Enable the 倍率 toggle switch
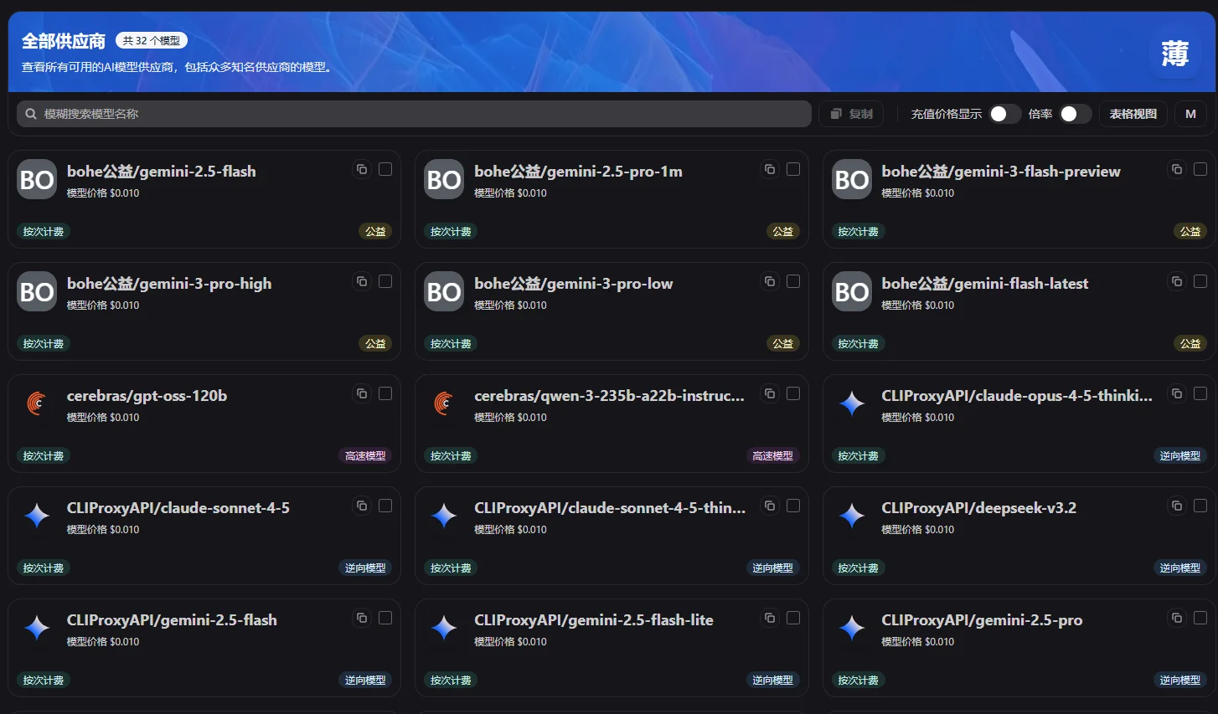1218x714 pixels. click(x=1075, y=114)
